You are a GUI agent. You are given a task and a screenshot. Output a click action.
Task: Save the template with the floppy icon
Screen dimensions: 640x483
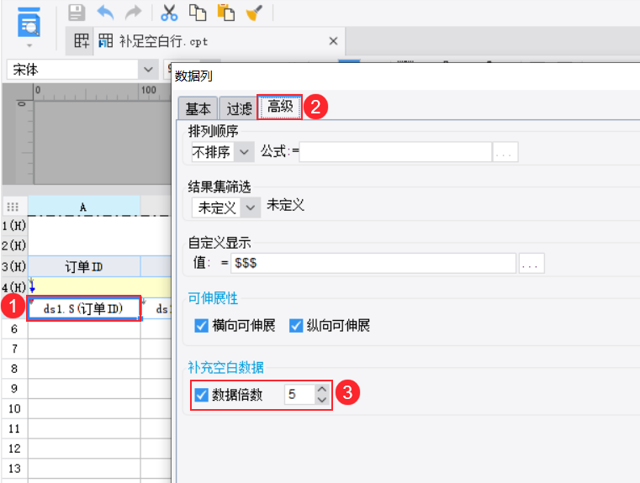tap(77, 13)
